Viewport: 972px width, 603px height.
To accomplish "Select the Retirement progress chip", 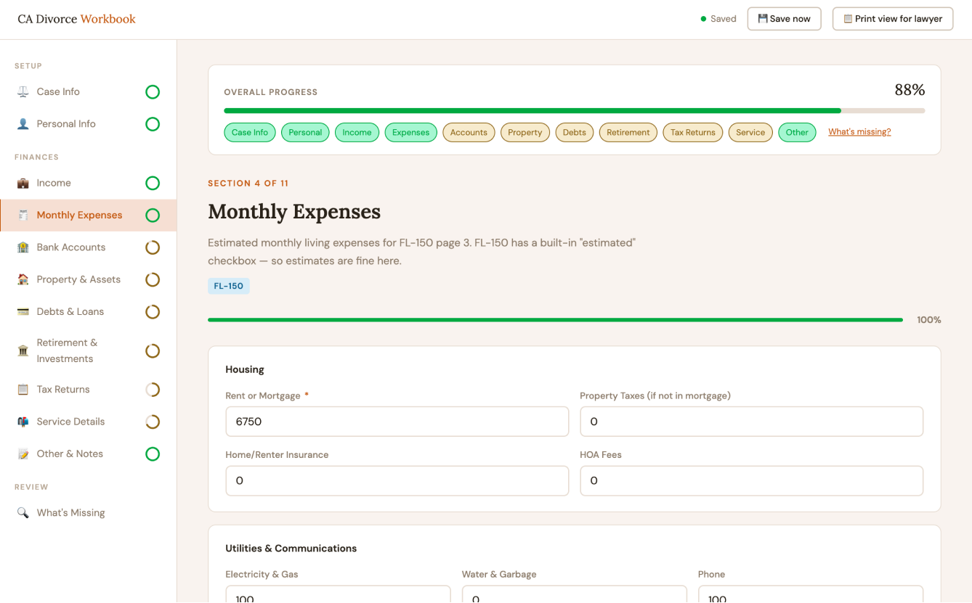I will tap(628, 132).
